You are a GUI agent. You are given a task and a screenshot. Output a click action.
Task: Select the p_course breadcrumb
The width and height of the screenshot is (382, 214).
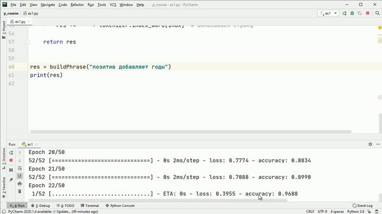tap(11, 13)
